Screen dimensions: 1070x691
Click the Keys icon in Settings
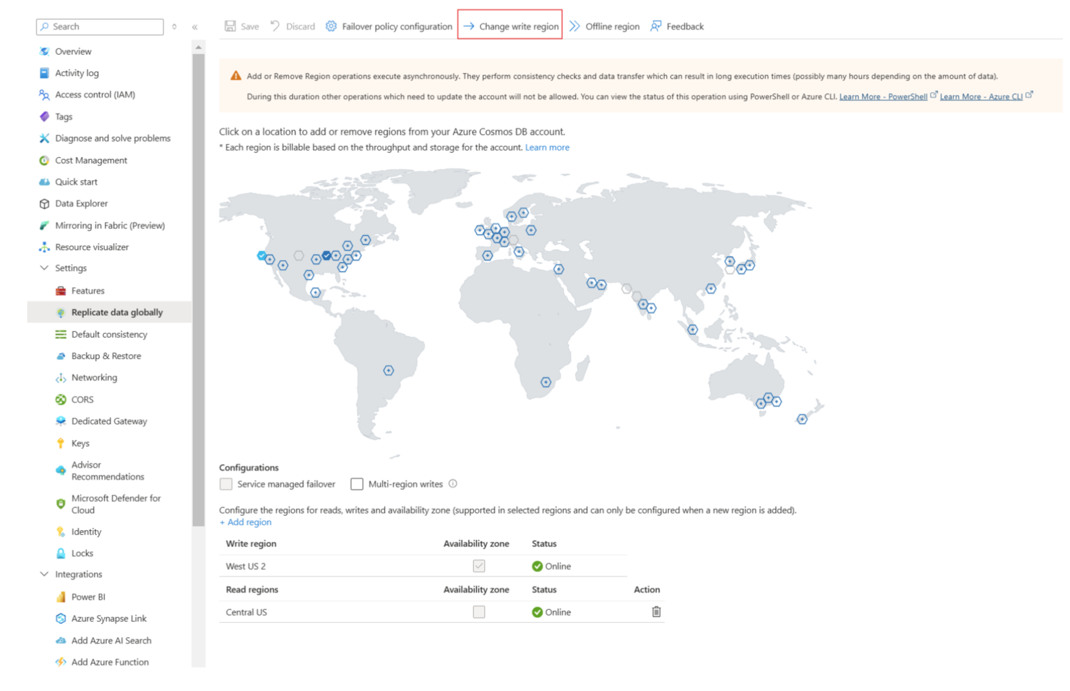coord(60,443)
